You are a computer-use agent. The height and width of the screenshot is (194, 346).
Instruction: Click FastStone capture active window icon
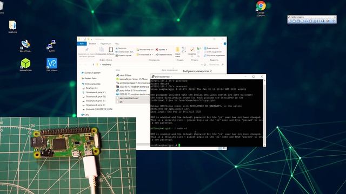294,21
